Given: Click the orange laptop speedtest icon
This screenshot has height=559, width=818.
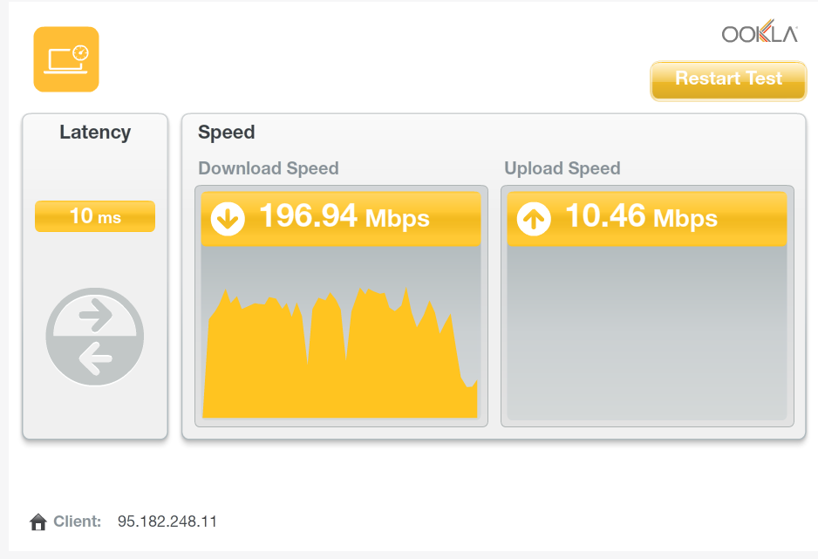Looking at the screenshot, I should pyautogui.click(x=66, y=59).
